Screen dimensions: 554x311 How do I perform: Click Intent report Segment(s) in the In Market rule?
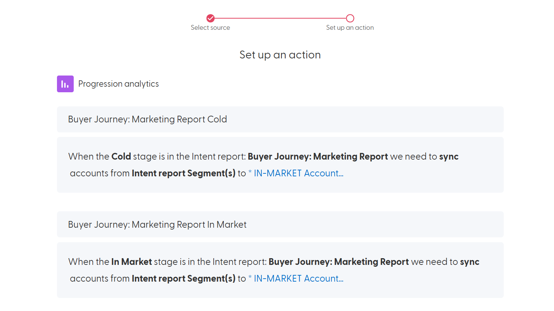click(x=183, y=278)
